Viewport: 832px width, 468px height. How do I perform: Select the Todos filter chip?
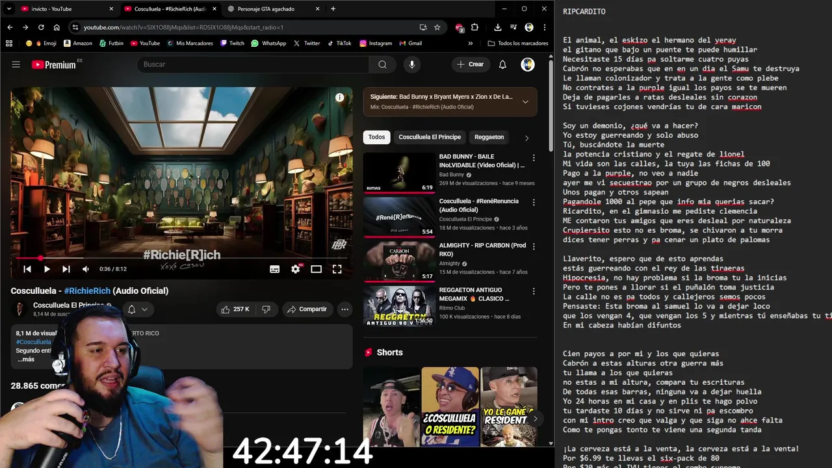click(x=376, y=137)
